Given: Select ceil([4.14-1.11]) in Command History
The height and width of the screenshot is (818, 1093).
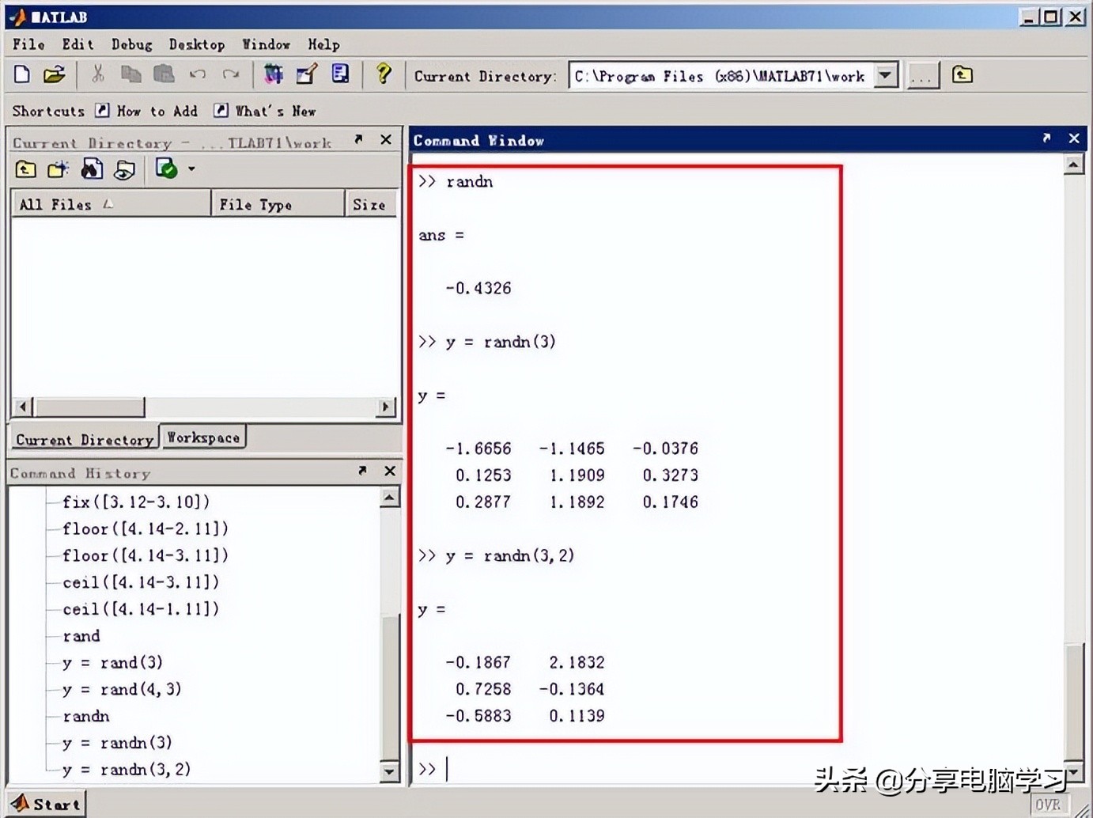Looking at the screenshot, I should point(141,609).
